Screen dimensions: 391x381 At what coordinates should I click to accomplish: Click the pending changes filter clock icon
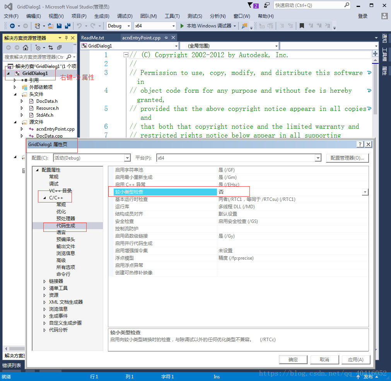[38, 48]
